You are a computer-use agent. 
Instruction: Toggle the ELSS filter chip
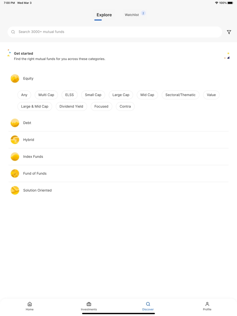pos(69,95)
